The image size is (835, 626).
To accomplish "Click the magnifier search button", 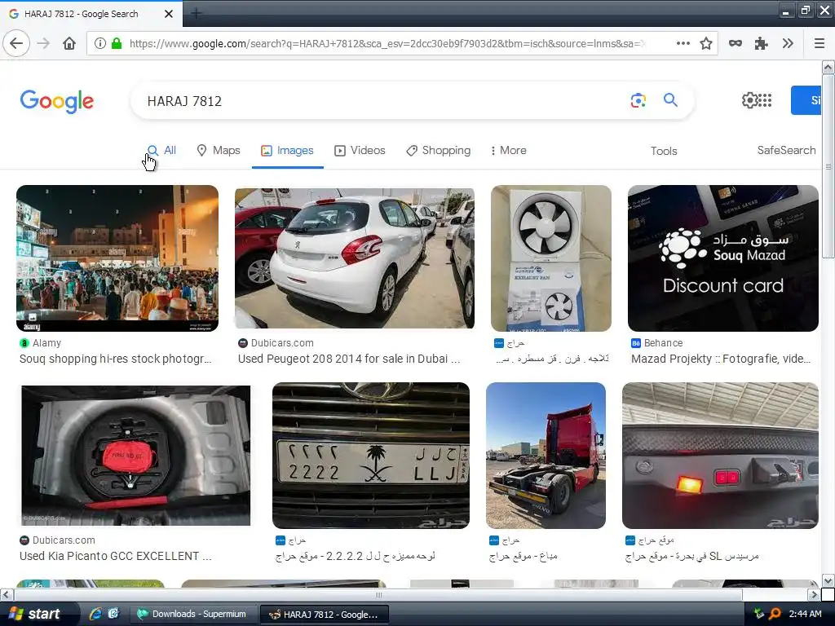I will [670, 99].
